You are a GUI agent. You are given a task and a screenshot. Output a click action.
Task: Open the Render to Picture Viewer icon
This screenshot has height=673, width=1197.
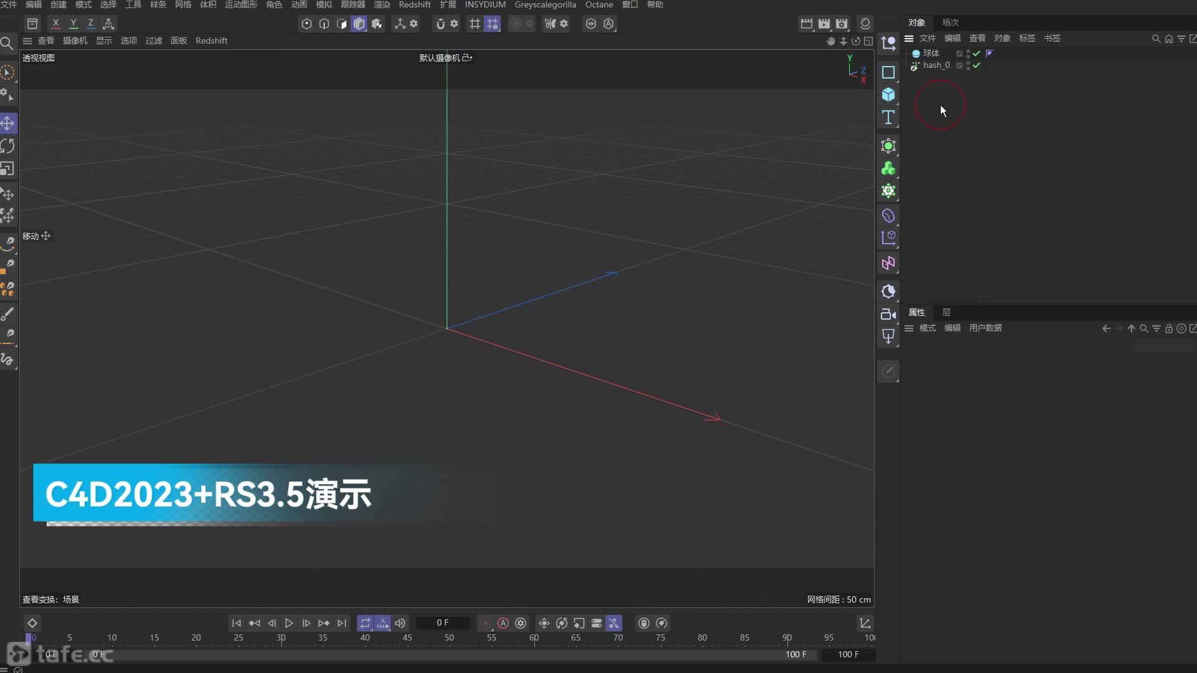[x=824, y=24]
